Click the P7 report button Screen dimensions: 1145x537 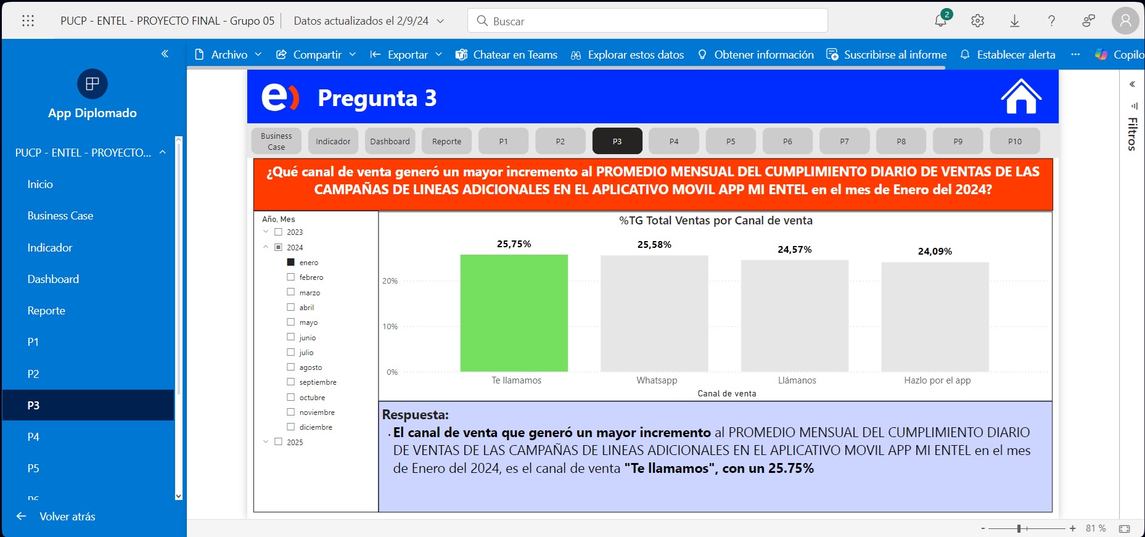tap(844, 141)
